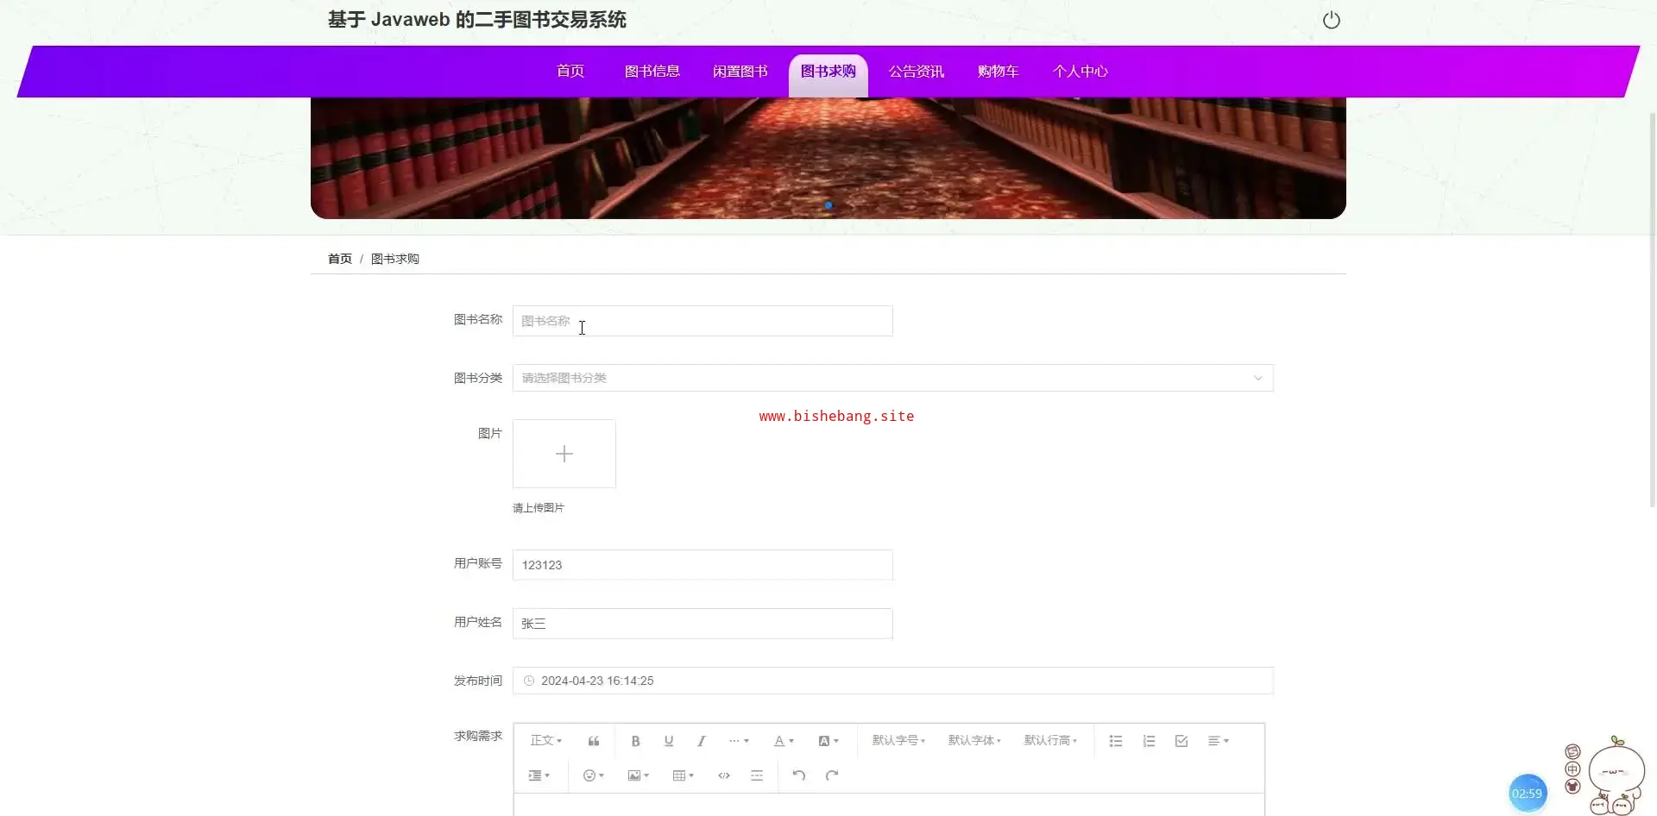Click the 用户账号 field containing 123123

[702, 565]
